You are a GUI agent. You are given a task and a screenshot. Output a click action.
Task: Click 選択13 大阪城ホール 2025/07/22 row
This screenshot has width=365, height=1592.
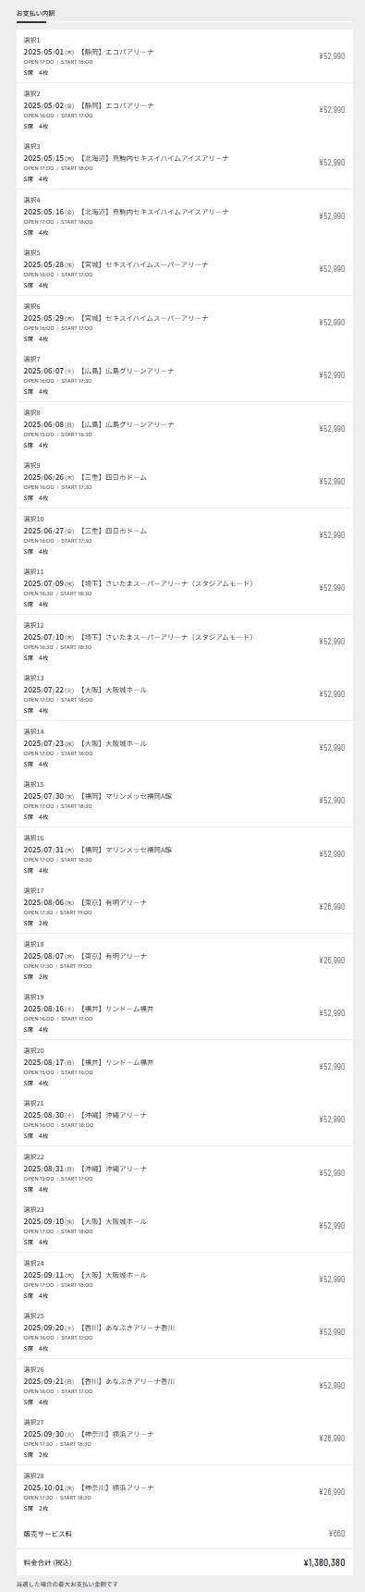tap(184, 694)
